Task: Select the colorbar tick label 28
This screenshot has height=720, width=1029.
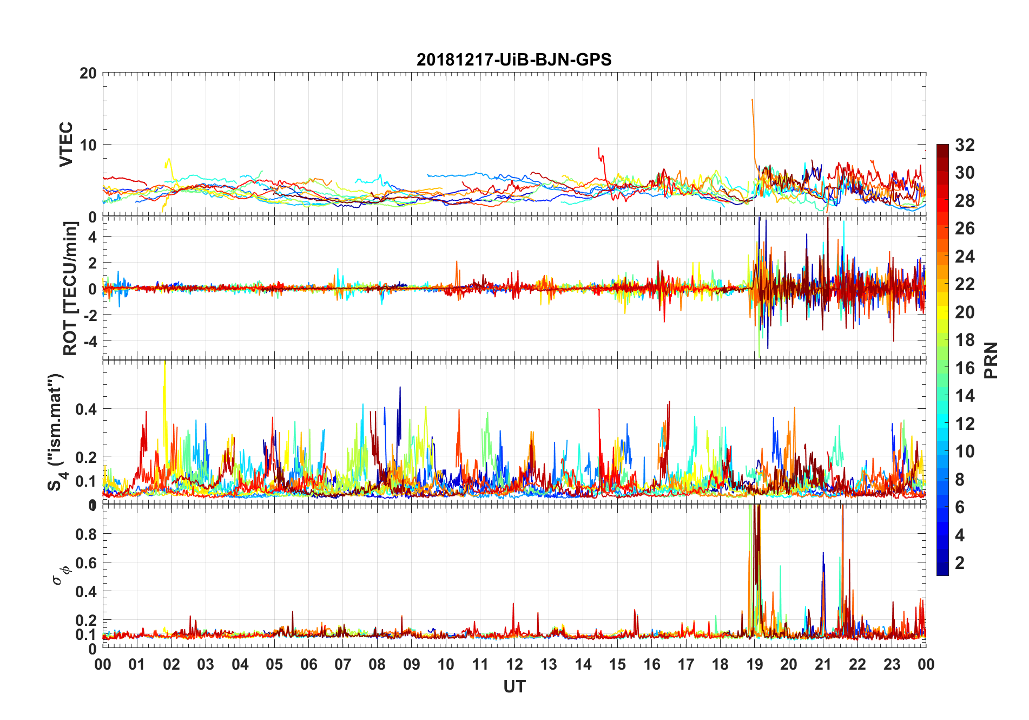Action: point(965,201)
